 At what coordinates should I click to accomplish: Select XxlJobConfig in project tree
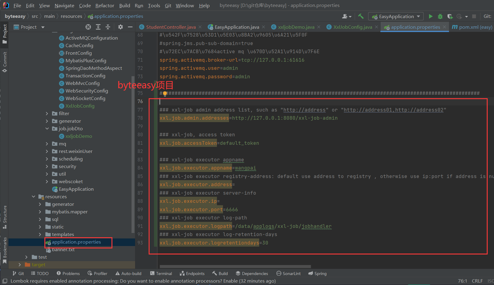click(80, 106)
